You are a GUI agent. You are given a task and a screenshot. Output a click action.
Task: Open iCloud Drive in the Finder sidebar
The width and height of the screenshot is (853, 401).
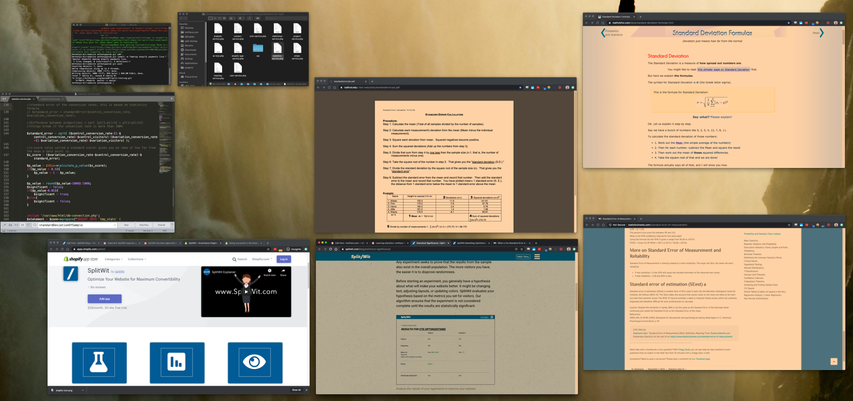(189, 77)
